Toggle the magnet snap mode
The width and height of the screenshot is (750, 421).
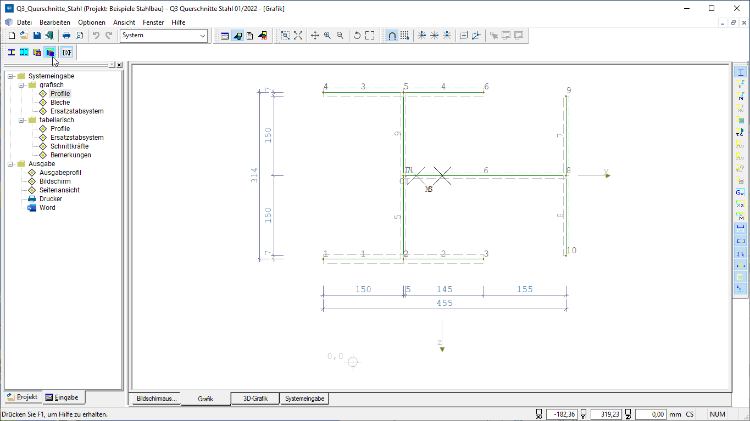click(x=392, y=35)
